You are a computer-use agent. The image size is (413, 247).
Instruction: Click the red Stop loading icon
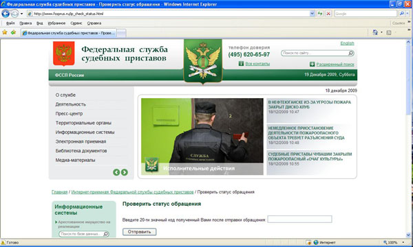point(328,14)
